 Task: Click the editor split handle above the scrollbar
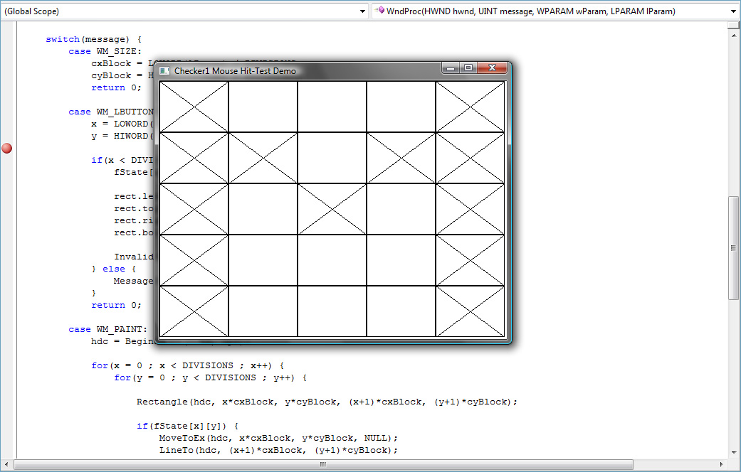point(733,25)
